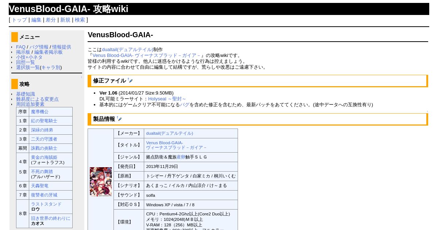
Task: Open the 情報提供 sidebar link
Action: coord(62,47)
